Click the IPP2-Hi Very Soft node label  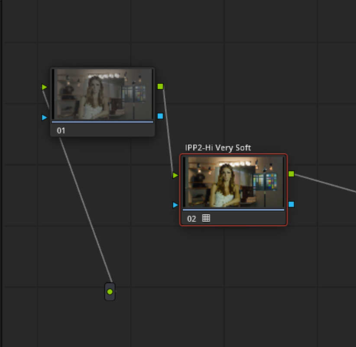(x=218, y=148)
